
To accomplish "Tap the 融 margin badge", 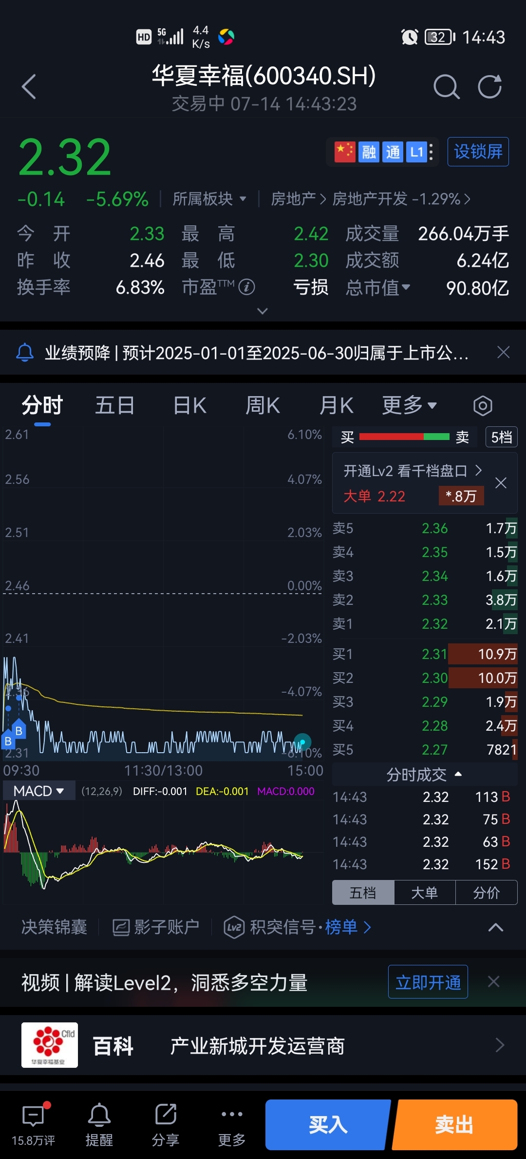I will [369, 152].
